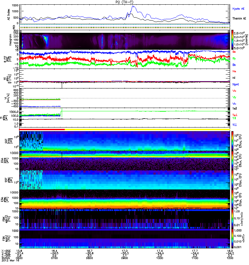249x265 pixels.
Task: Select the red Te perpendicular legend label
Action: [x=235, y=115]
